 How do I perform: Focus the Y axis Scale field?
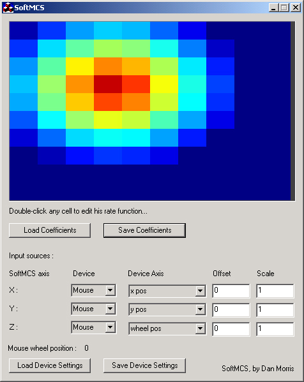(x=275, y=310)
